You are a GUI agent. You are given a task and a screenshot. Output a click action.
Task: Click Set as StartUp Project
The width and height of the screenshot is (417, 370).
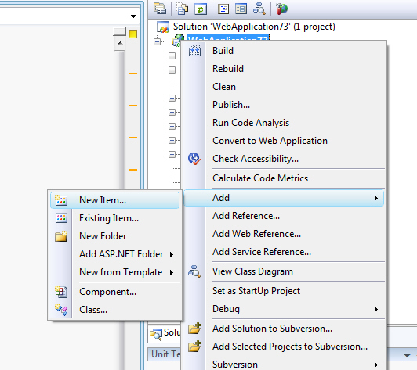coord(256,291)
